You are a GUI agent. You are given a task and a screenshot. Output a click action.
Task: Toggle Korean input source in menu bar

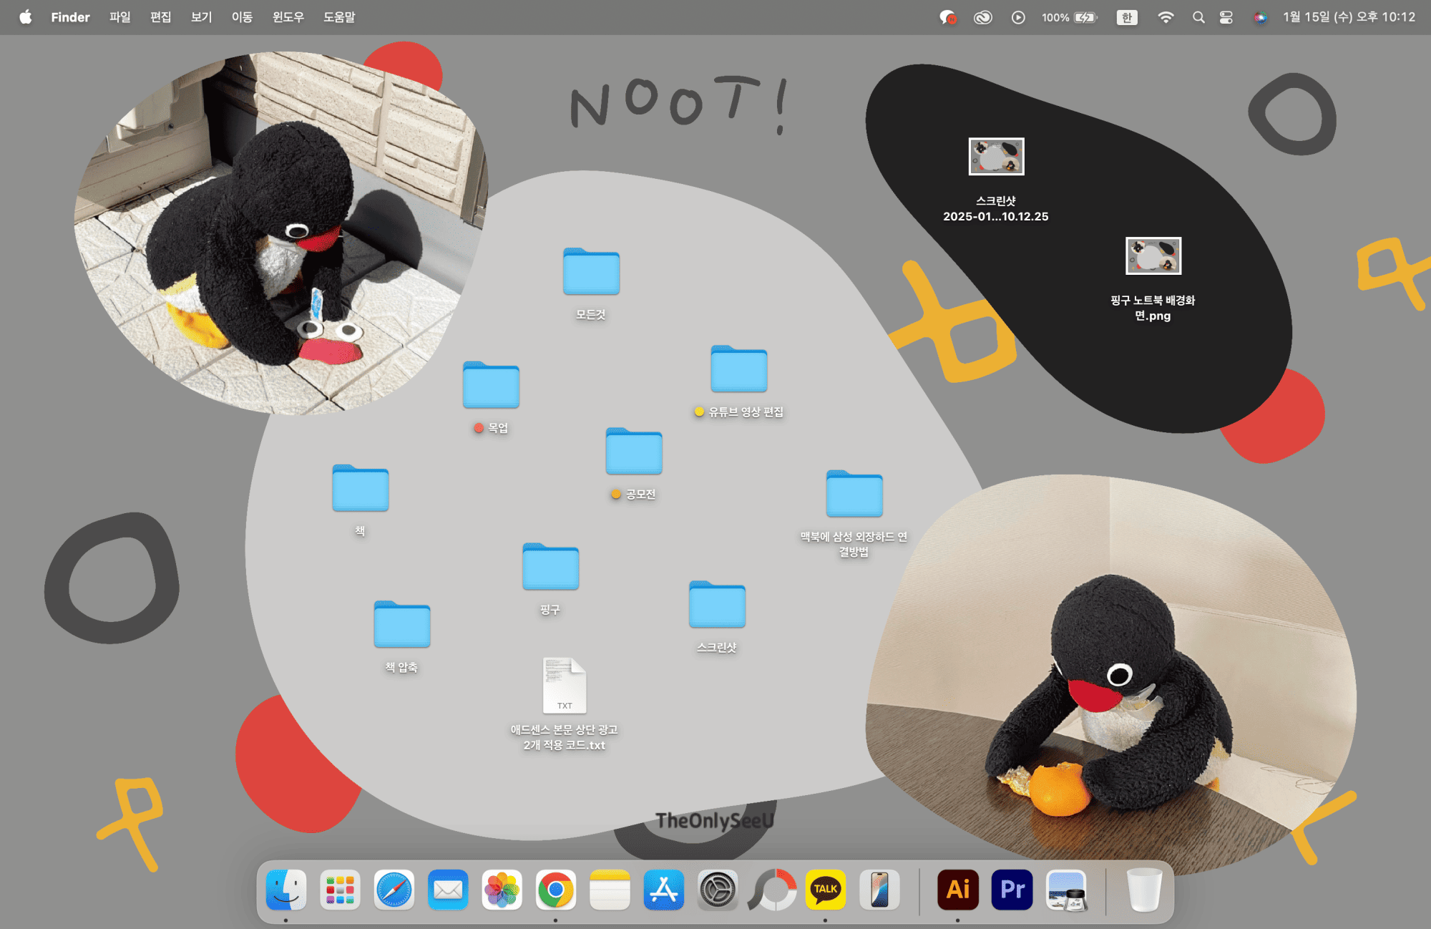(1126, 17)
